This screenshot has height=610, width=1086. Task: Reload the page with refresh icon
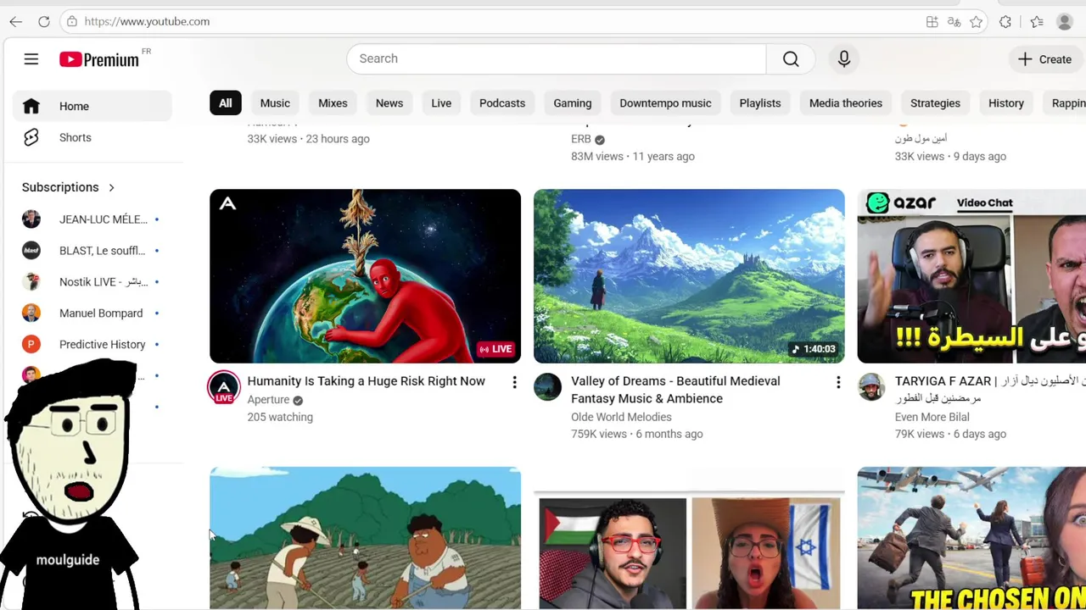44,21
